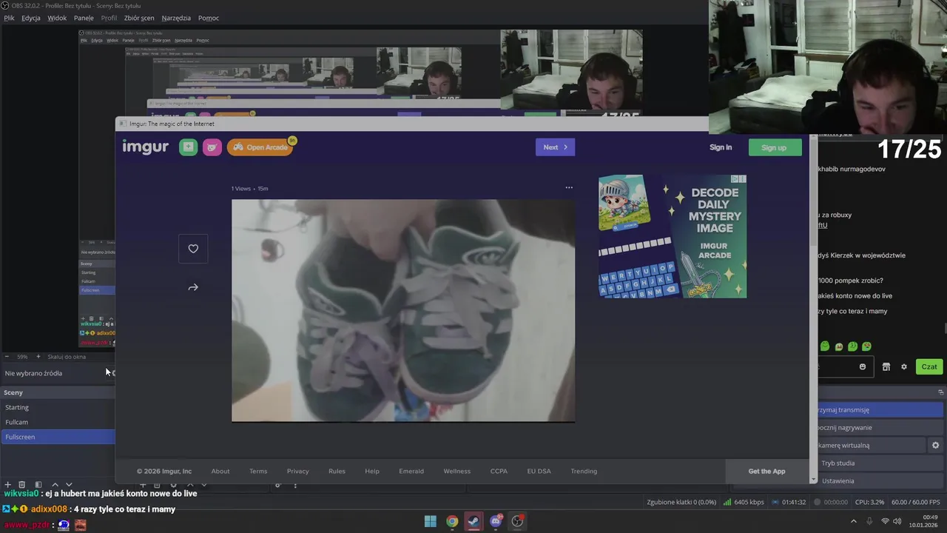Add a new scene with plus icon
The image size is (947, 533).
(x=7, y=484)
